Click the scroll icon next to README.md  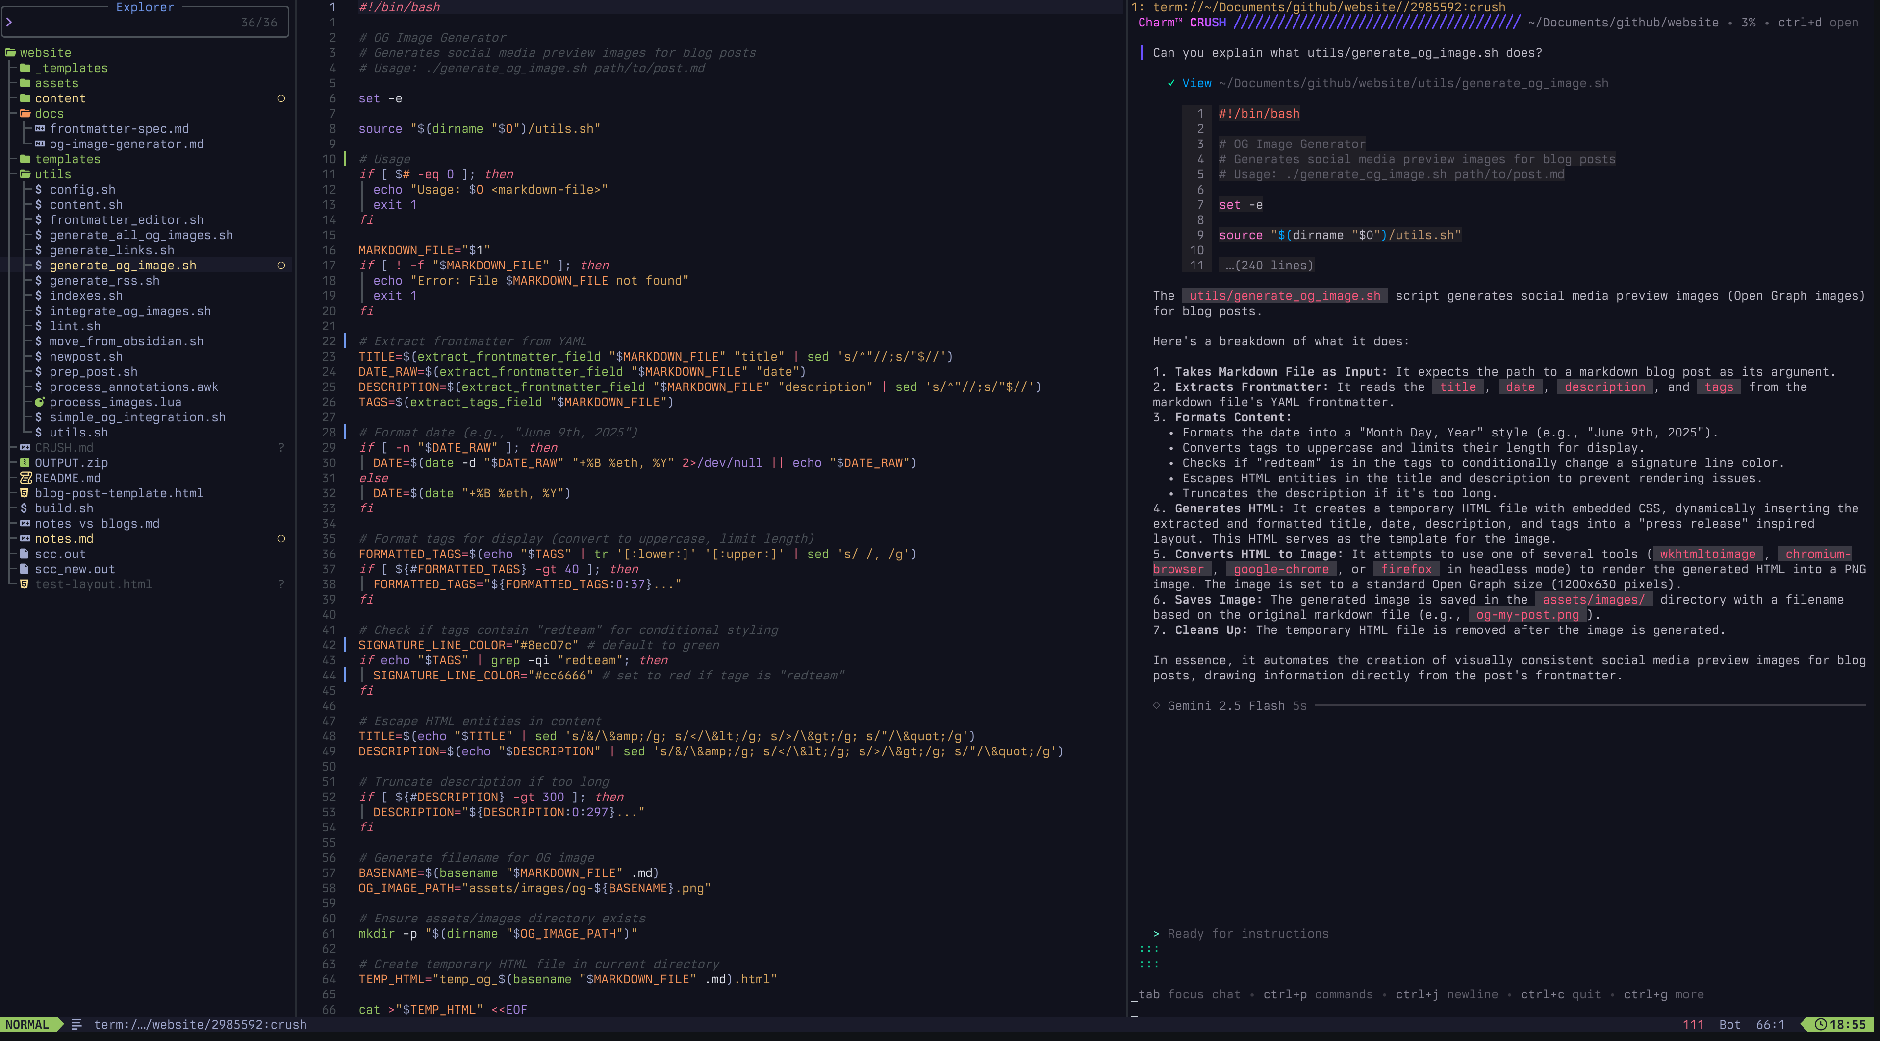[26, 478]
